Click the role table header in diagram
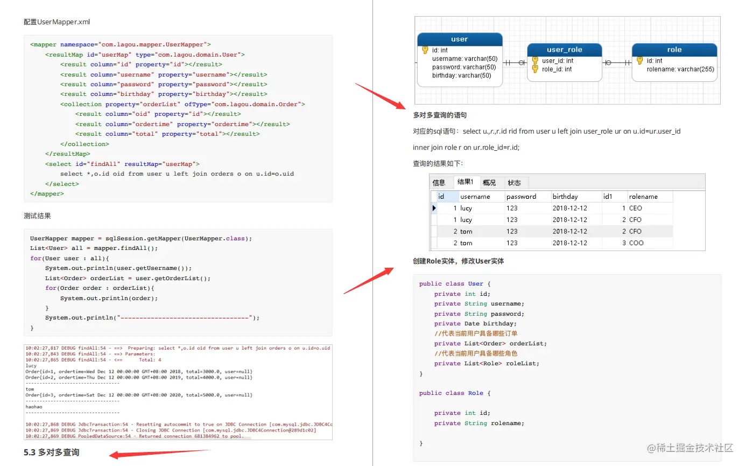746x466 pixels. [x=674, y=50]
